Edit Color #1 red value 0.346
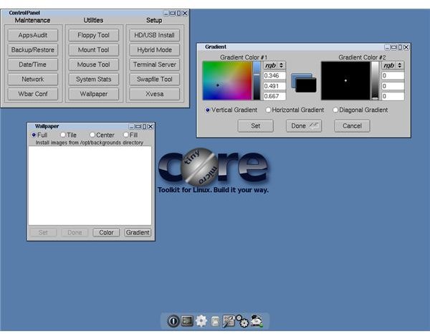Image resolution: width=430 pixels, height=334 pixels. click(x=274, y=76)
